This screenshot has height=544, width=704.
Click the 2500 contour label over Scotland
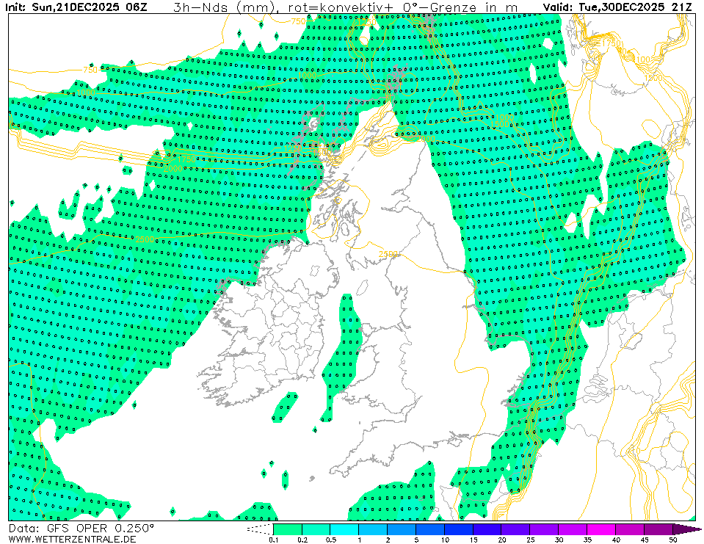[x=389, y=254]
